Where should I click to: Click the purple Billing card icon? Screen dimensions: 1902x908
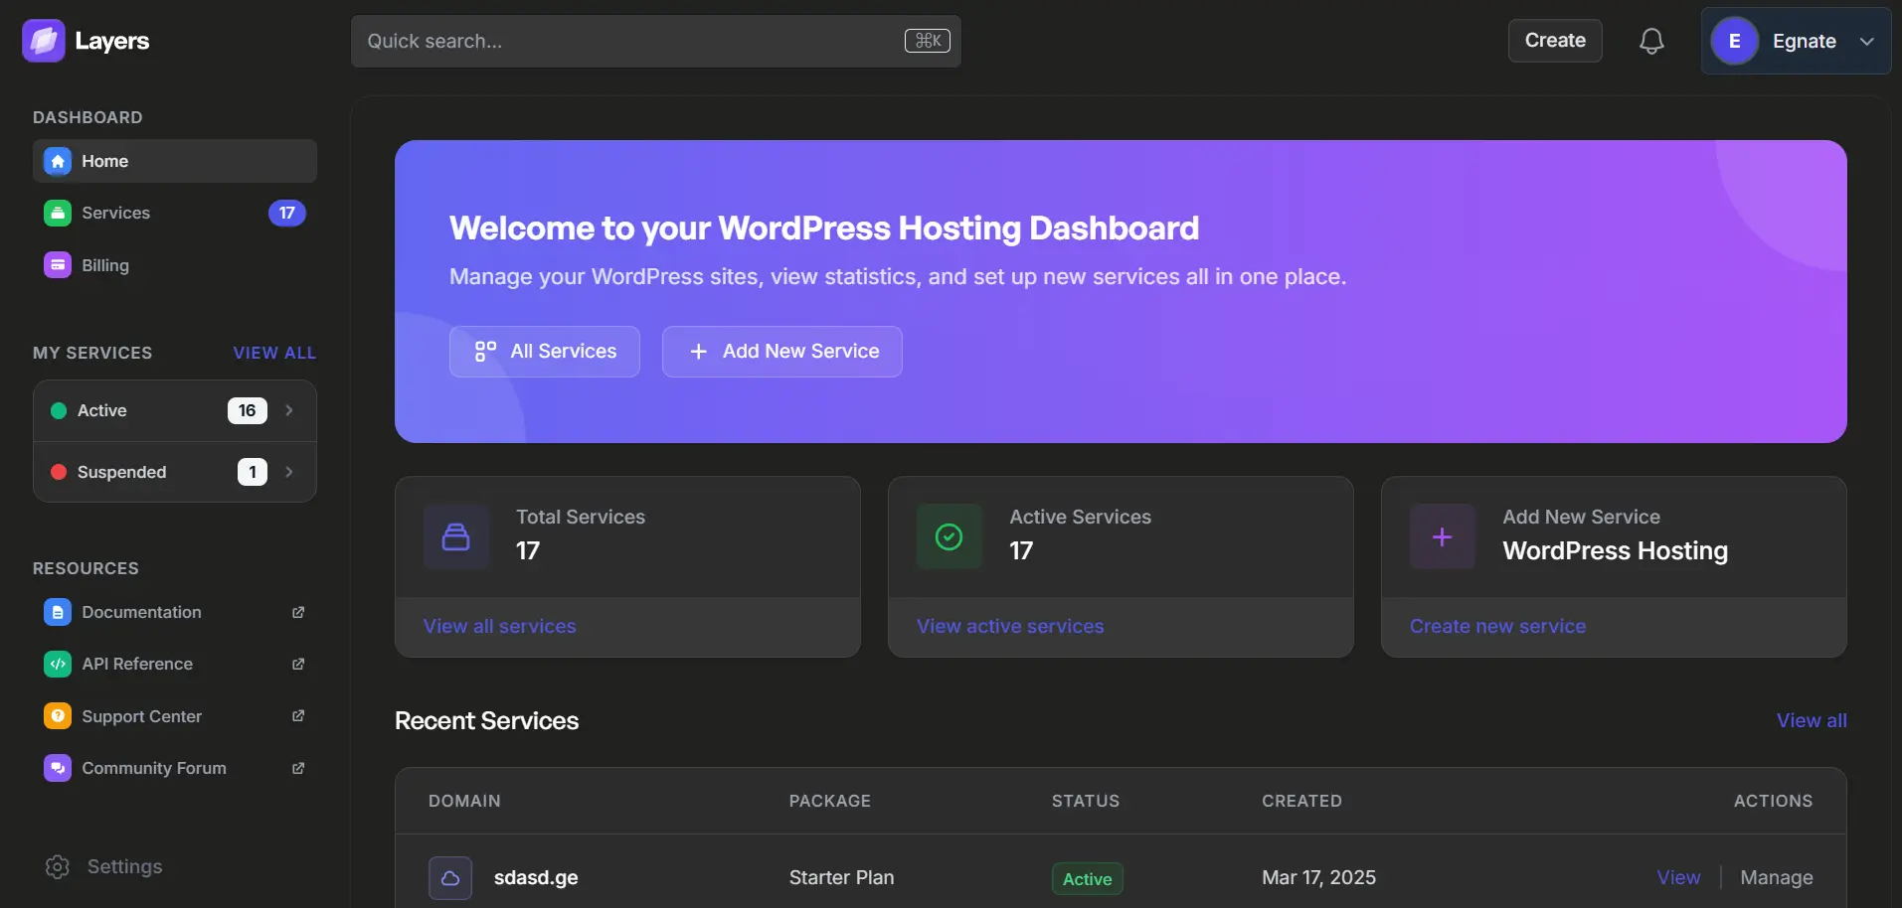[x=58, y=265]
